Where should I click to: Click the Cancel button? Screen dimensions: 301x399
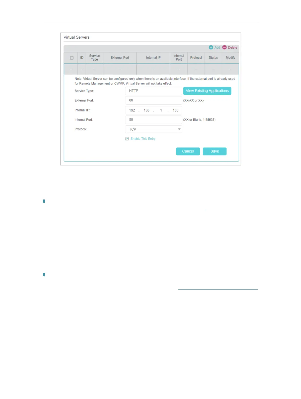tap(188, 151)
